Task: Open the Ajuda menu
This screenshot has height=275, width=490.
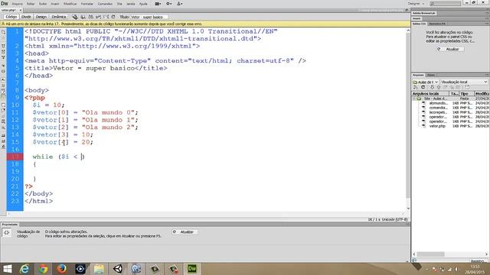Action: pyautogui.click(x=143, y=4)
